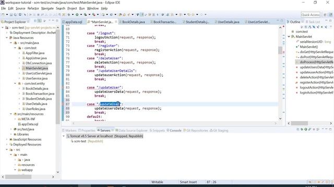Toggle Hide Non-Public Members in Outline
334x187 pixels.
click(x=322, y=26)
